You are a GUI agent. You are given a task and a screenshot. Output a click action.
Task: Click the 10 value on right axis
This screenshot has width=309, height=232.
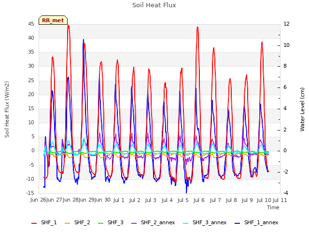point(286,45)
